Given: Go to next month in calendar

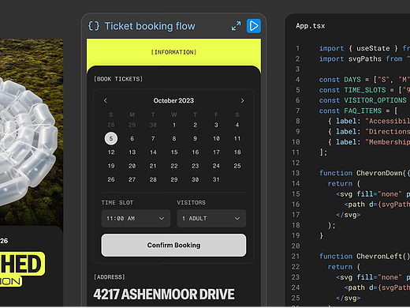Looking at the screenshot, I should pyautogui.click(x=242, y=101).
